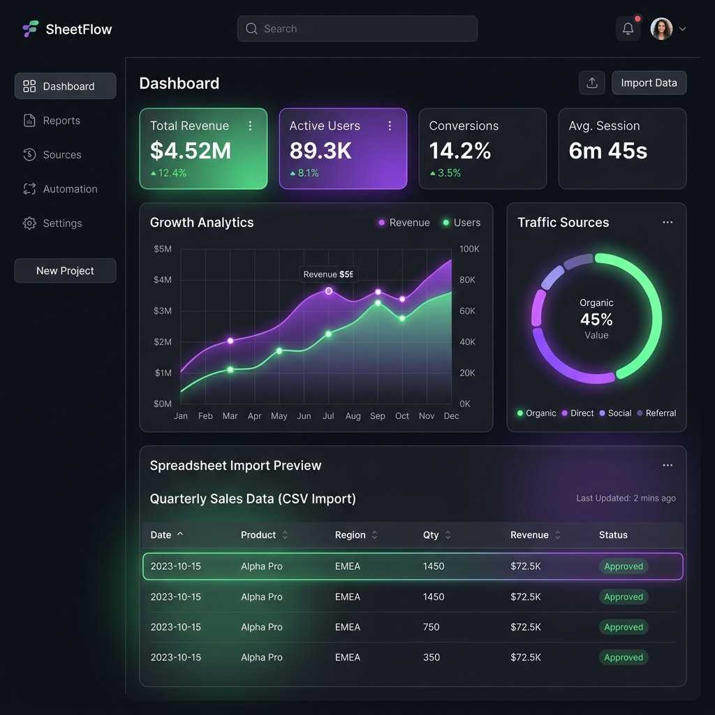Sort by Qty column

pyautogui.click(x=436, y=535)
